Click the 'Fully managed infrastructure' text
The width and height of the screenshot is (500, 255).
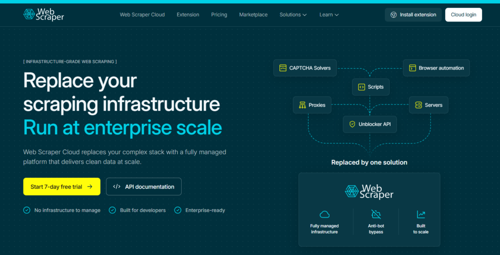tap(324, 229)
